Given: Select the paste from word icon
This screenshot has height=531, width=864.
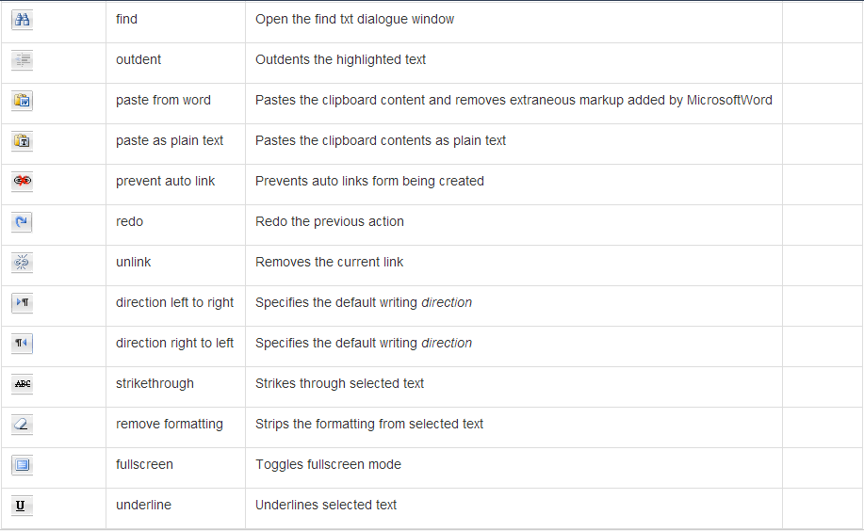Looking at the screenshot, I should coord(23,101).
